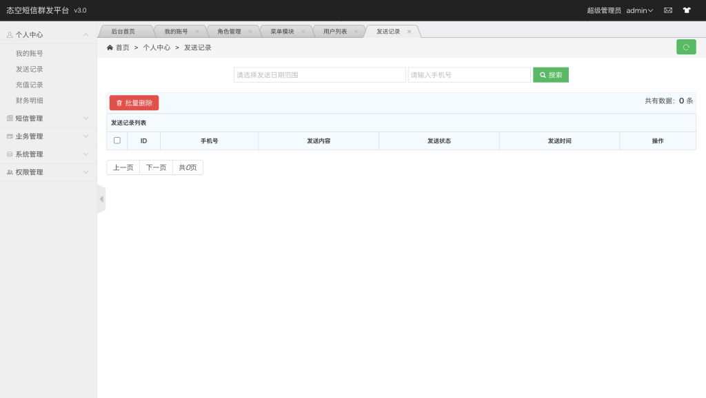Close the 用户列表 tab with its x
706x398 pixels.
[358, 31]
